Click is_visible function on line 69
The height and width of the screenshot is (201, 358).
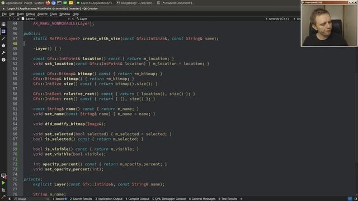point(56,149)
